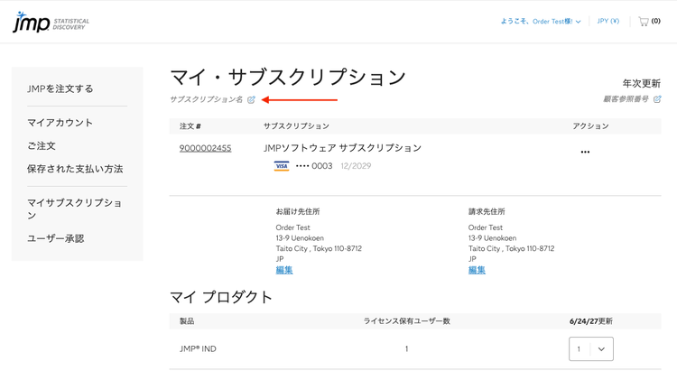This screenshot has height=371, width=677.
Task: Open ユーザー承認 in sidebar
Action: tap(56, 238)
